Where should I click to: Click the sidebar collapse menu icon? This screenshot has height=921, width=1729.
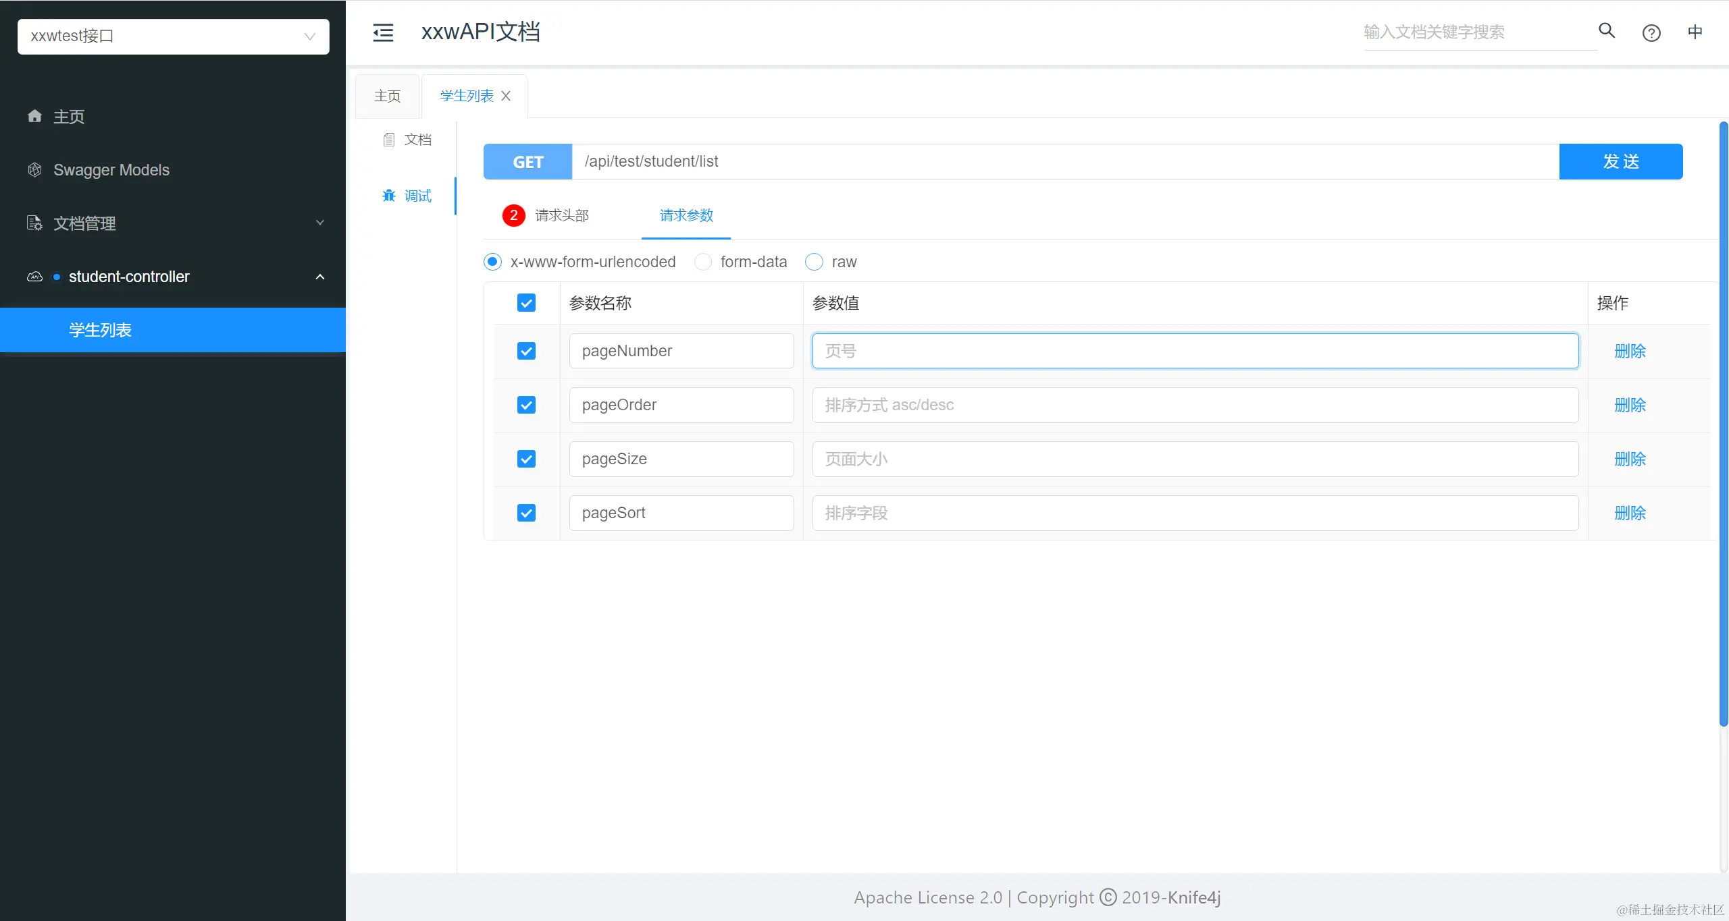pyautogui.click(x=383, y=32)
